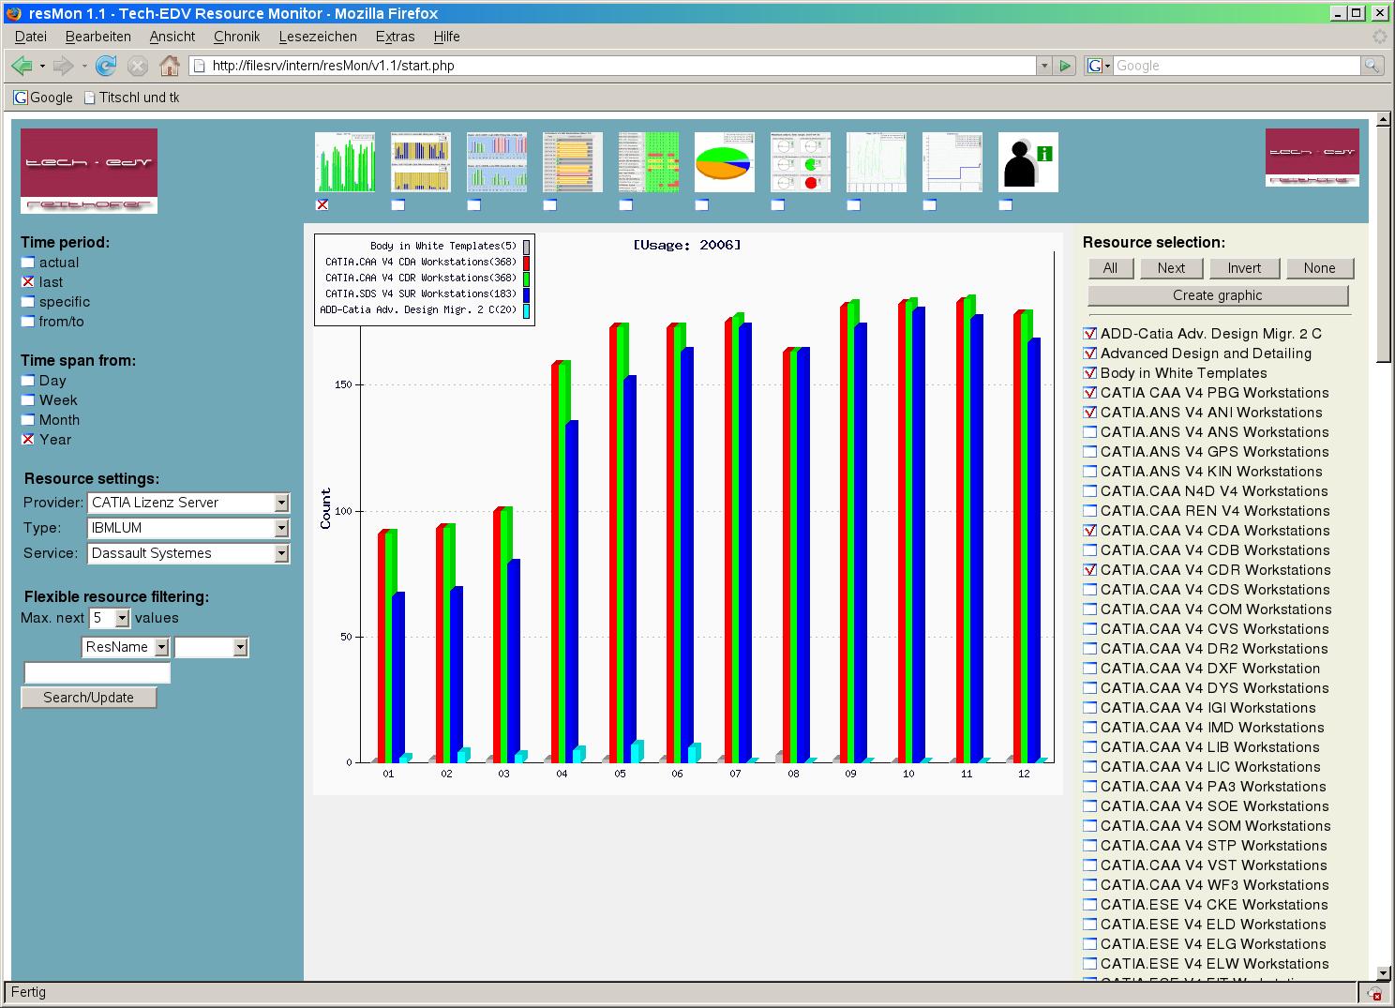Open the 'Max. next' values dropdown
The height and width of the screenshot is (1008, 1395).
point(110,618)
